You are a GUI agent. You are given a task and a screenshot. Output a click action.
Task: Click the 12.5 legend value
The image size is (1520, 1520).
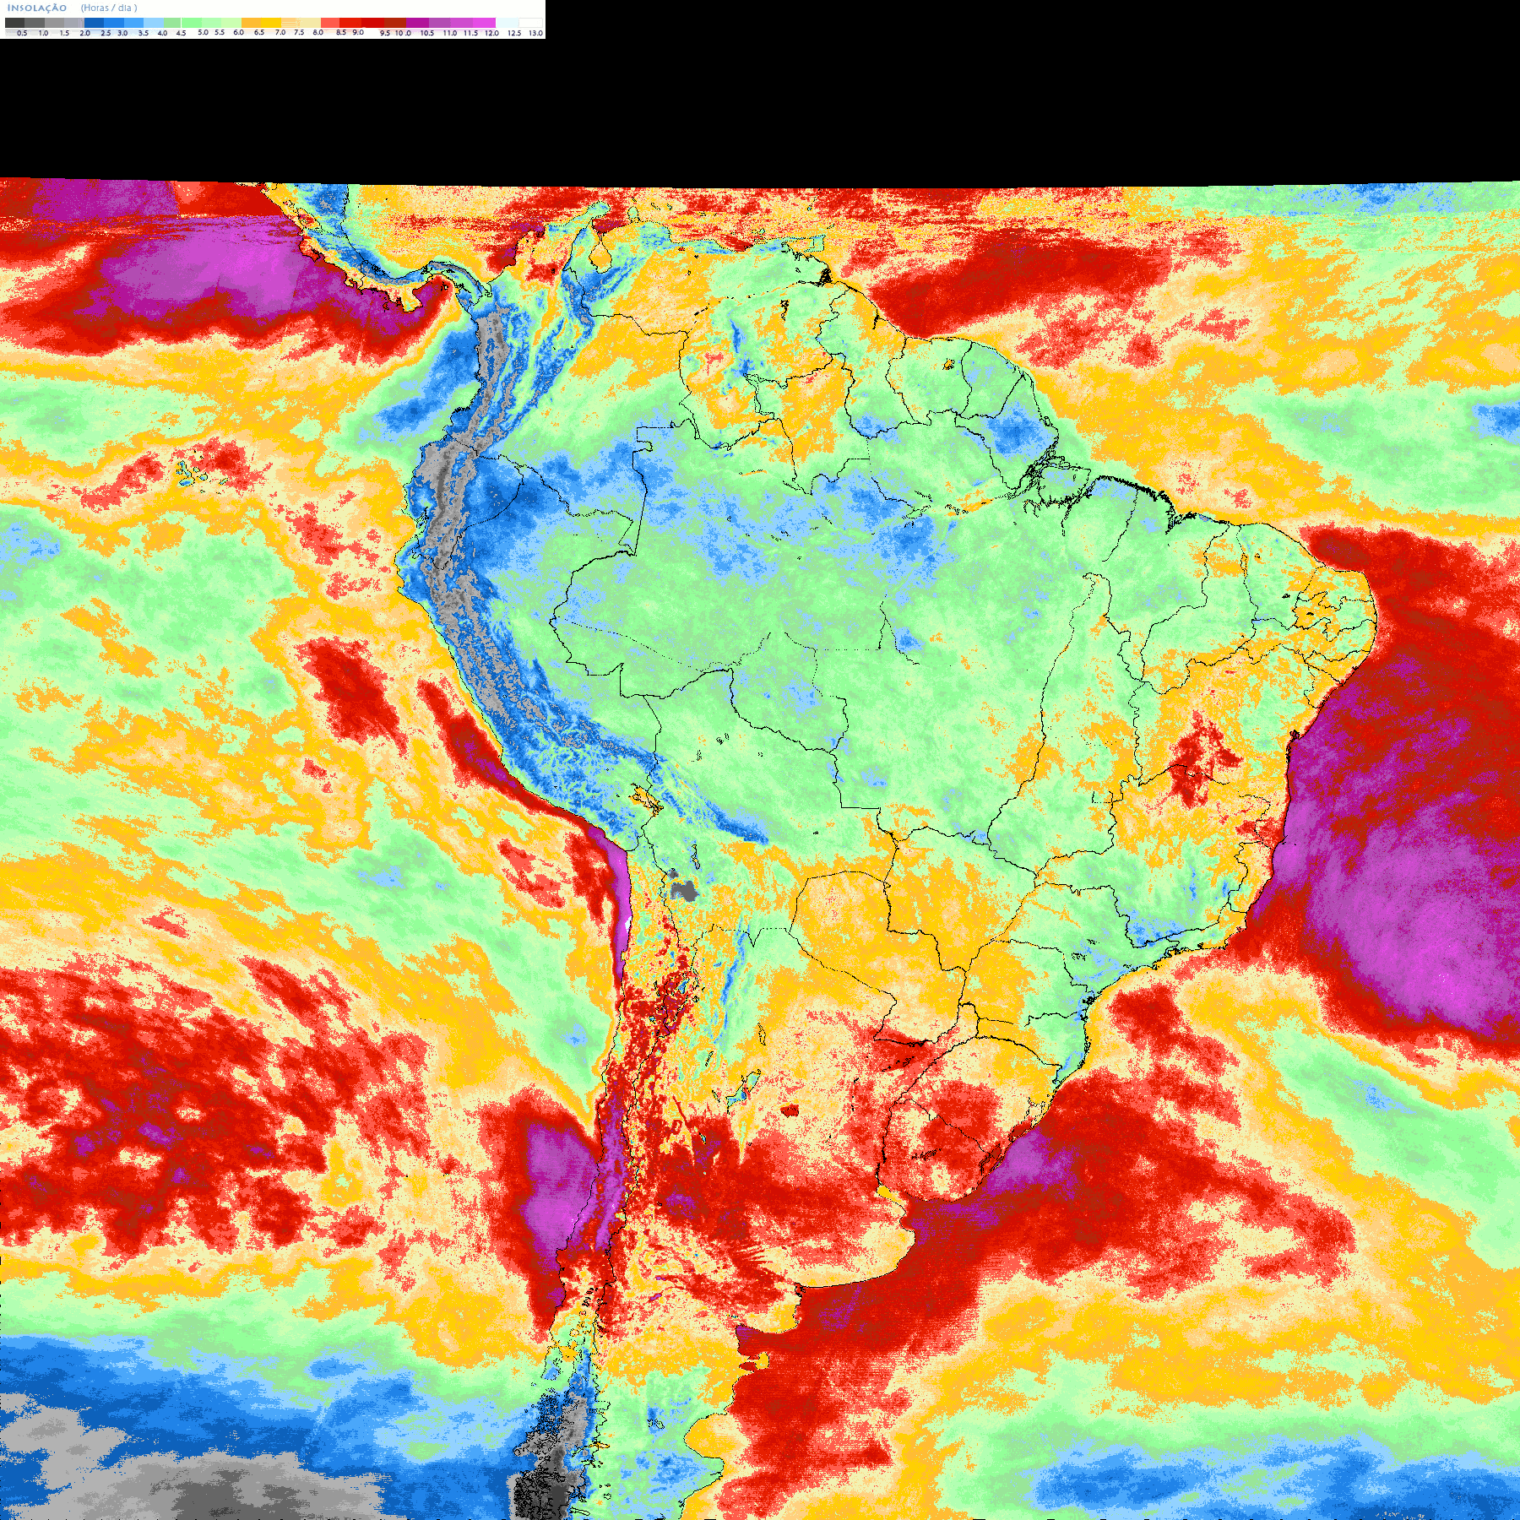click(514, 33)
